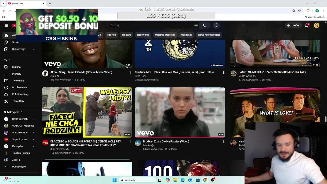Screen dimensions: 327x184
Task: Open Chrome extensions puzzle icon
Action: point(308,11)
